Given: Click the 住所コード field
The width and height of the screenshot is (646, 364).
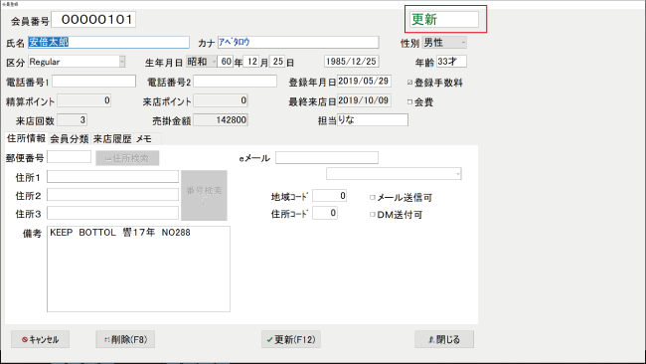Looking at the screenshot, I should 325,213.
